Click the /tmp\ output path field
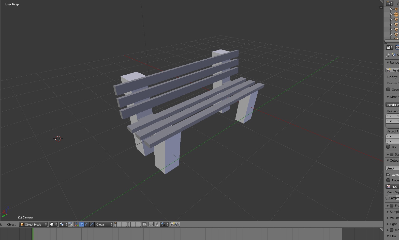399x240 pixels. [392, 168]
